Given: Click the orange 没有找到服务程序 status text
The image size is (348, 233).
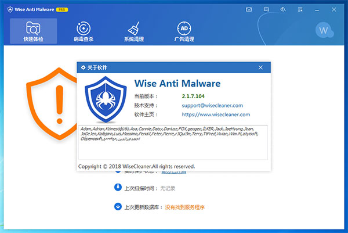Looking at the screenshot, I should 184,207.
